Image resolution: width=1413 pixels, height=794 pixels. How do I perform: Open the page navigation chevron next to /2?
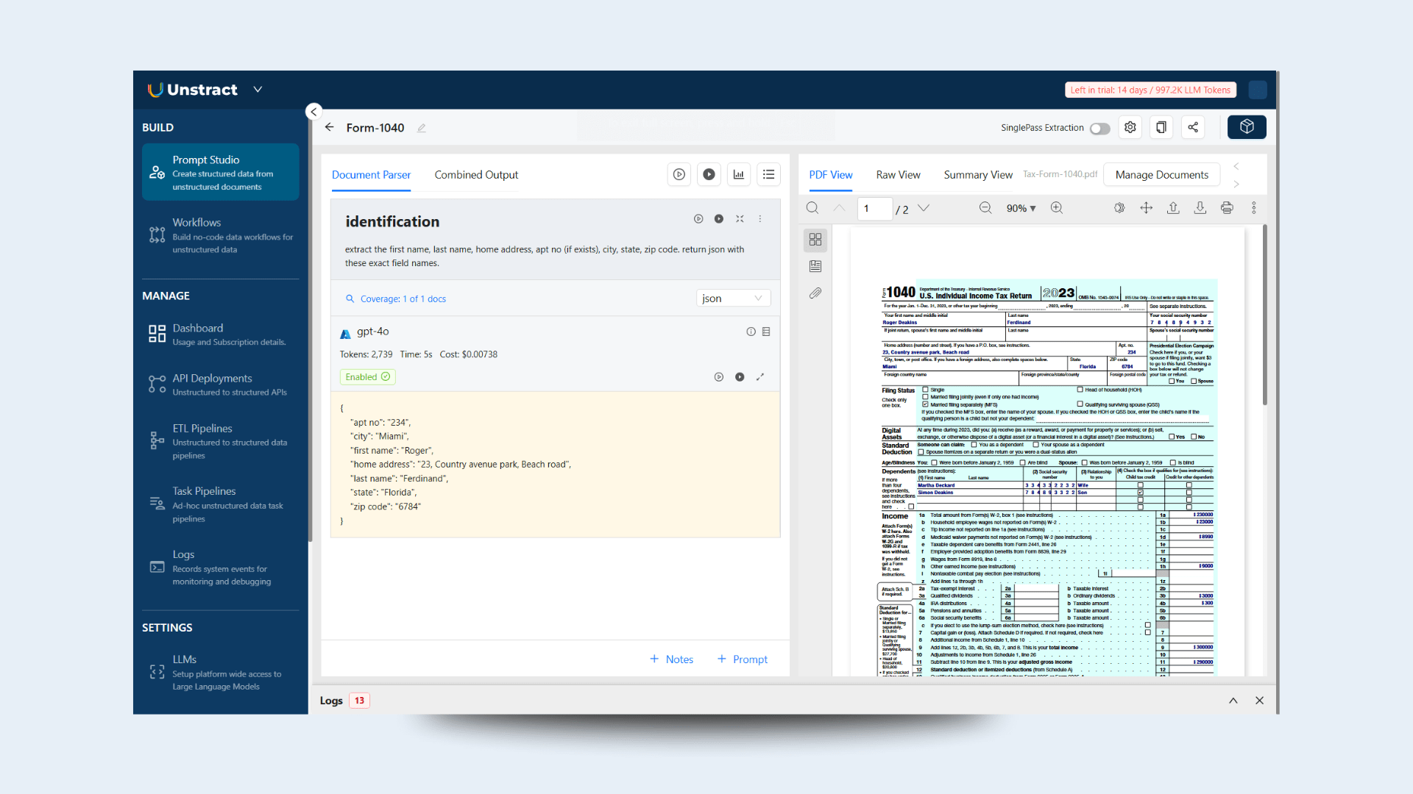click(x=924, y=208)
